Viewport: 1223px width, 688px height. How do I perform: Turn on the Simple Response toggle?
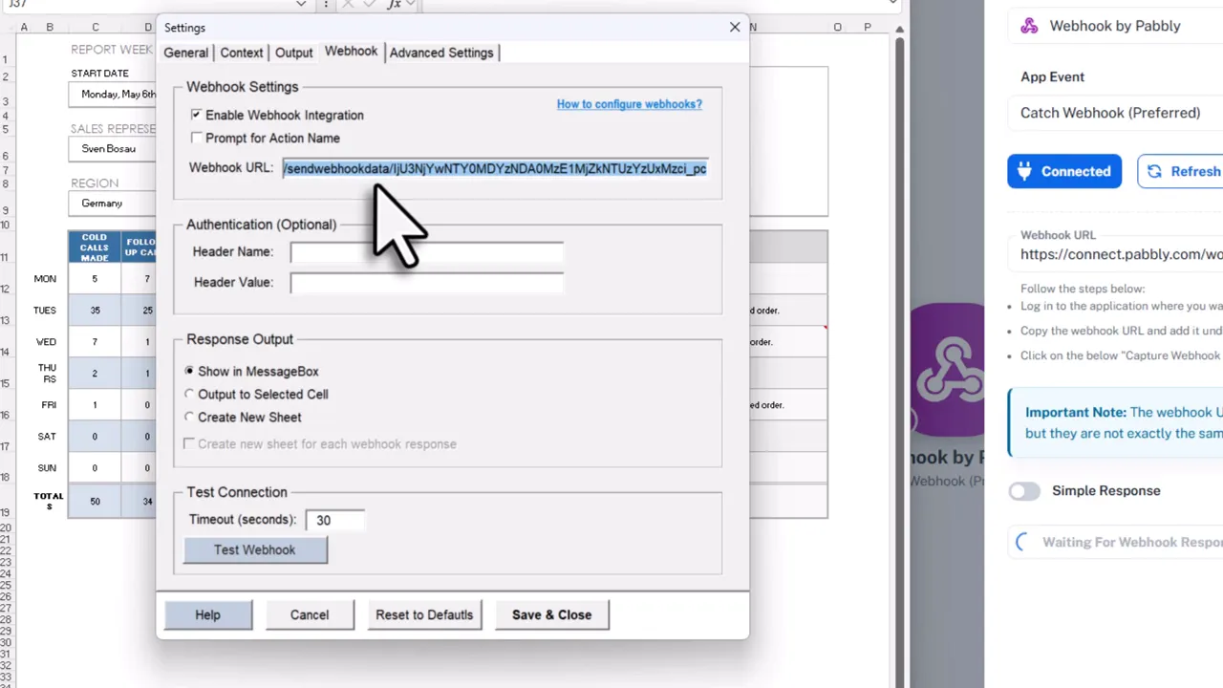[x=1024, y=490]
